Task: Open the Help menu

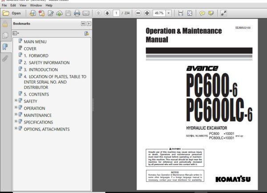Action: point(49,5)
